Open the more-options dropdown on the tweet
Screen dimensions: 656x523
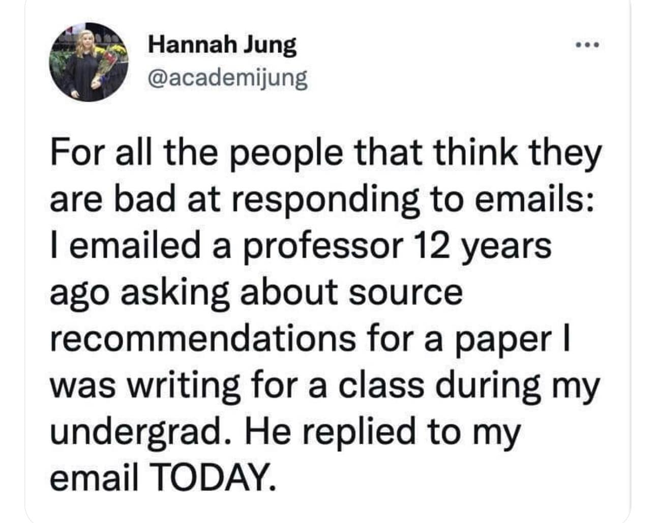point(587,45)
